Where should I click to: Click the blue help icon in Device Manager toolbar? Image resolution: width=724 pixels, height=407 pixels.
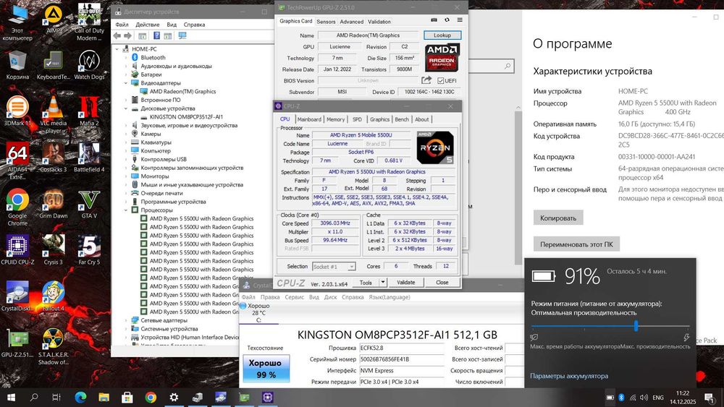[156, 35]
